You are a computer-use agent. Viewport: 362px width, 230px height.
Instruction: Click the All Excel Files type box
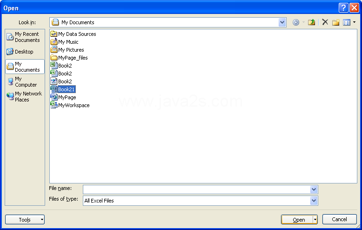pyautogui.click(x=196, y=201)
